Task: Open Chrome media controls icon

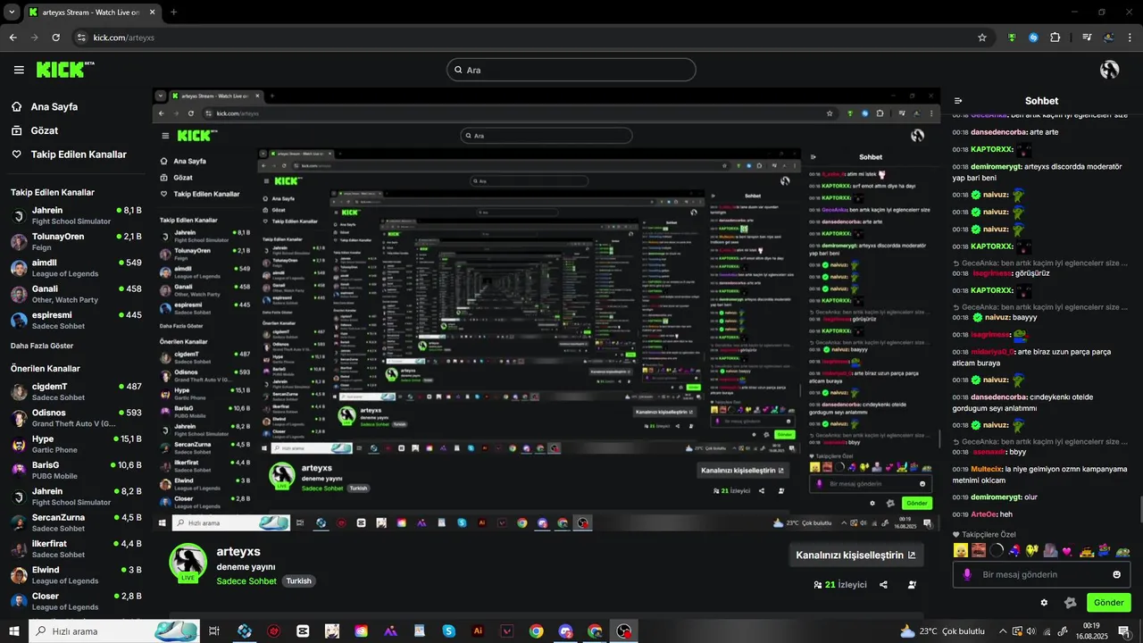Action: point(1087,38)
